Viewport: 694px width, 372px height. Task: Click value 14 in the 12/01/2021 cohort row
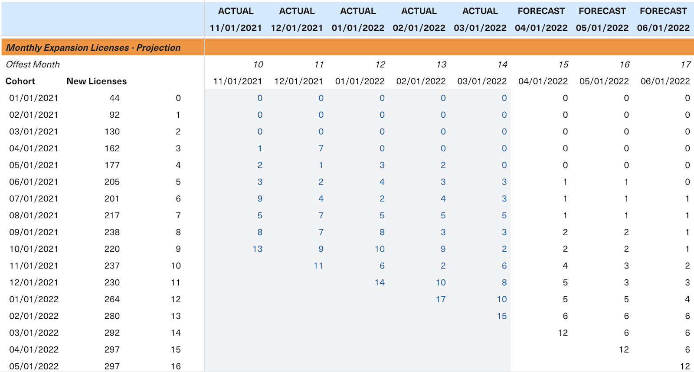(x=380, y=283)
